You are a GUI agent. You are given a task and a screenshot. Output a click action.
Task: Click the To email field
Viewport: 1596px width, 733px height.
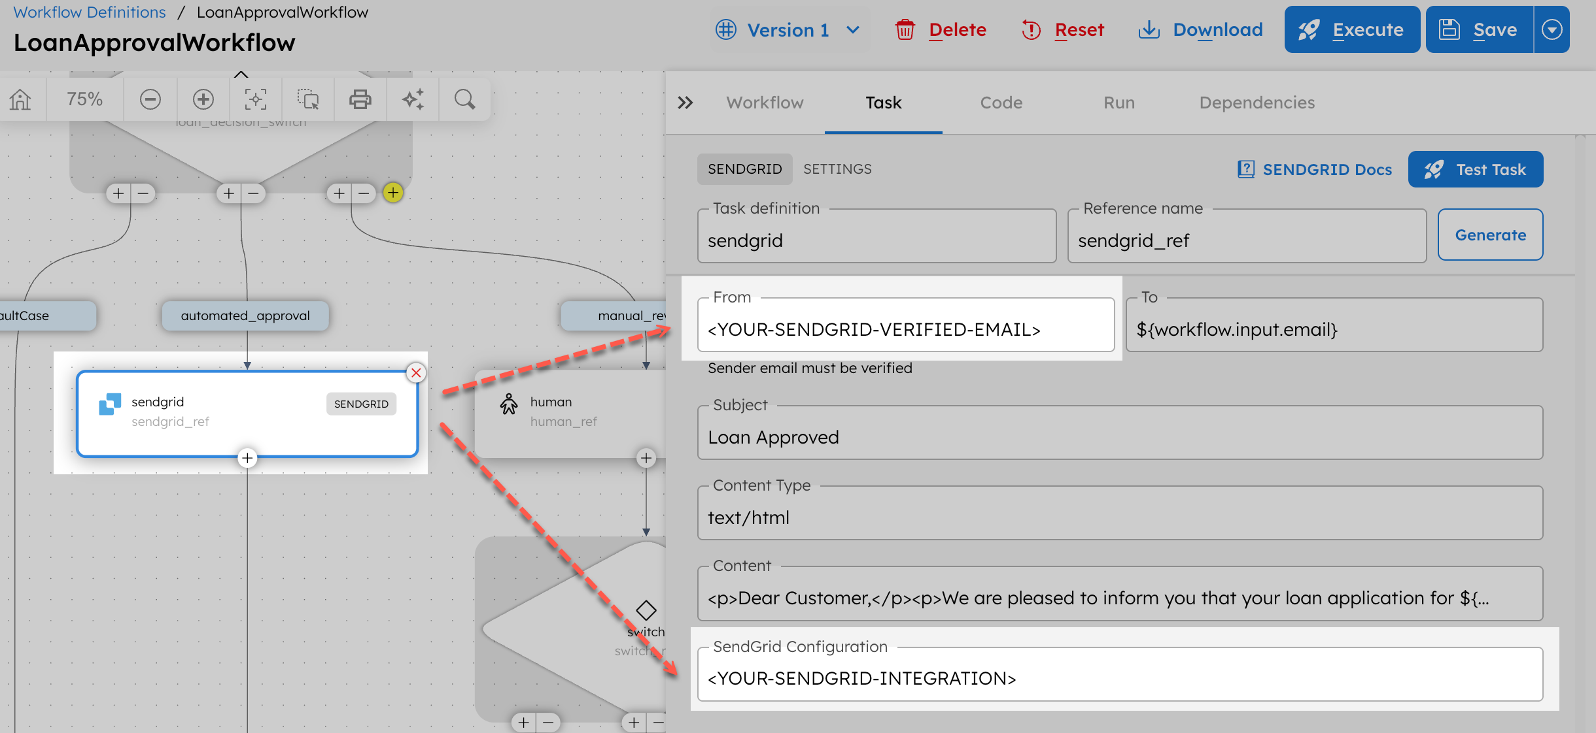point(1334,325)
